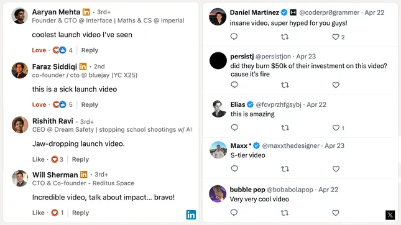The height and width of the screenshot is (225, 401).
Task: Toggle Love reaction on Faraz Siddiqi's comment
Action: (x=39, y=104)
